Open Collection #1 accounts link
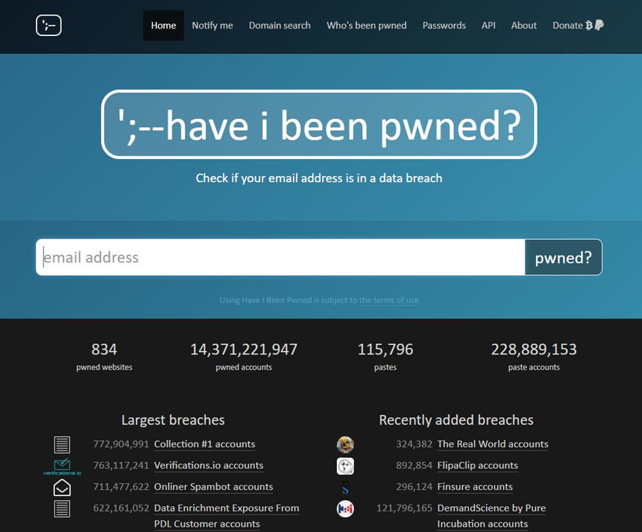Screen dimensions: 642x532 pyautogui.click(x=204, y=444)
